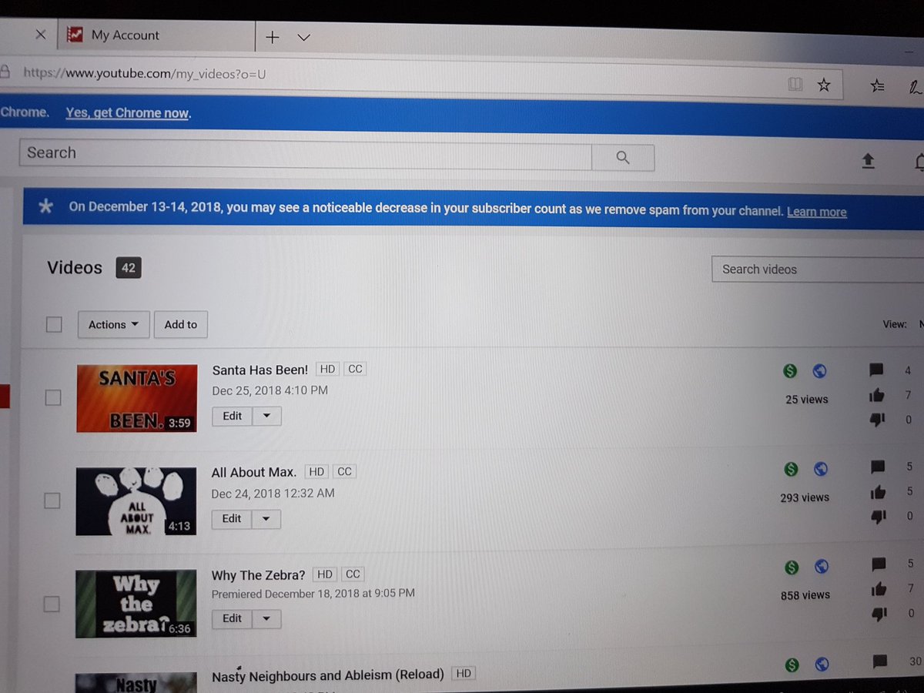This screenshot has height=693, width=924.
Task: Click the 25 views count
Action: (x=807, y=400)
